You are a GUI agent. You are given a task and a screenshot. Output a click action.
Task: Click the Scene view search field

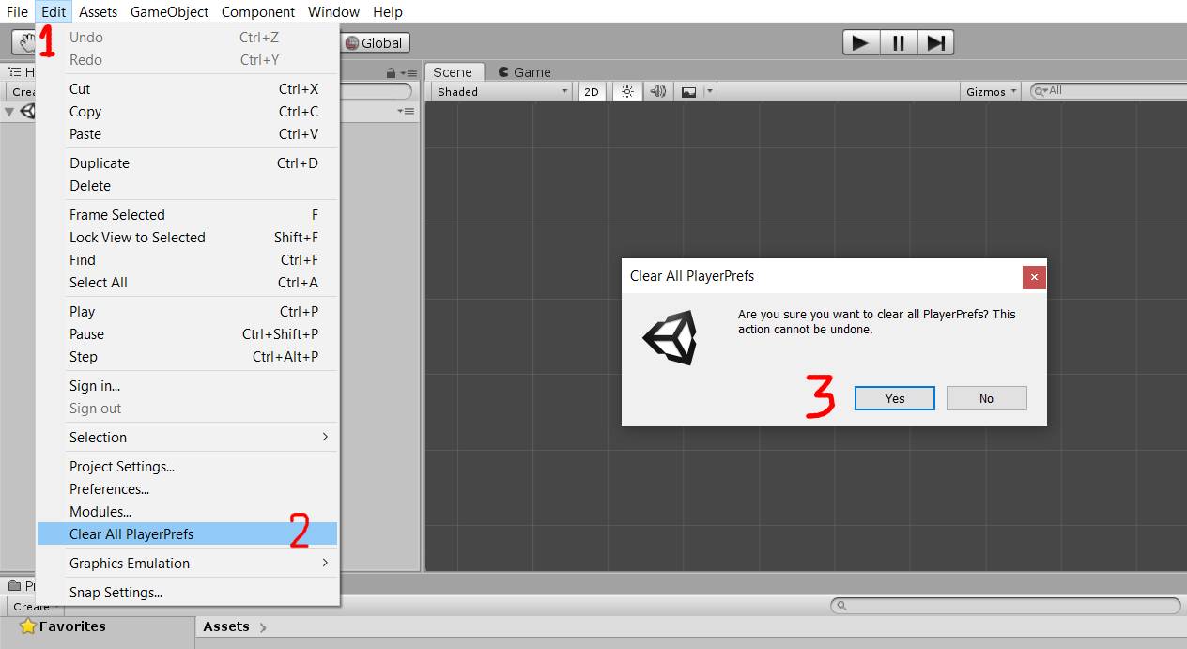[1108, 90]
